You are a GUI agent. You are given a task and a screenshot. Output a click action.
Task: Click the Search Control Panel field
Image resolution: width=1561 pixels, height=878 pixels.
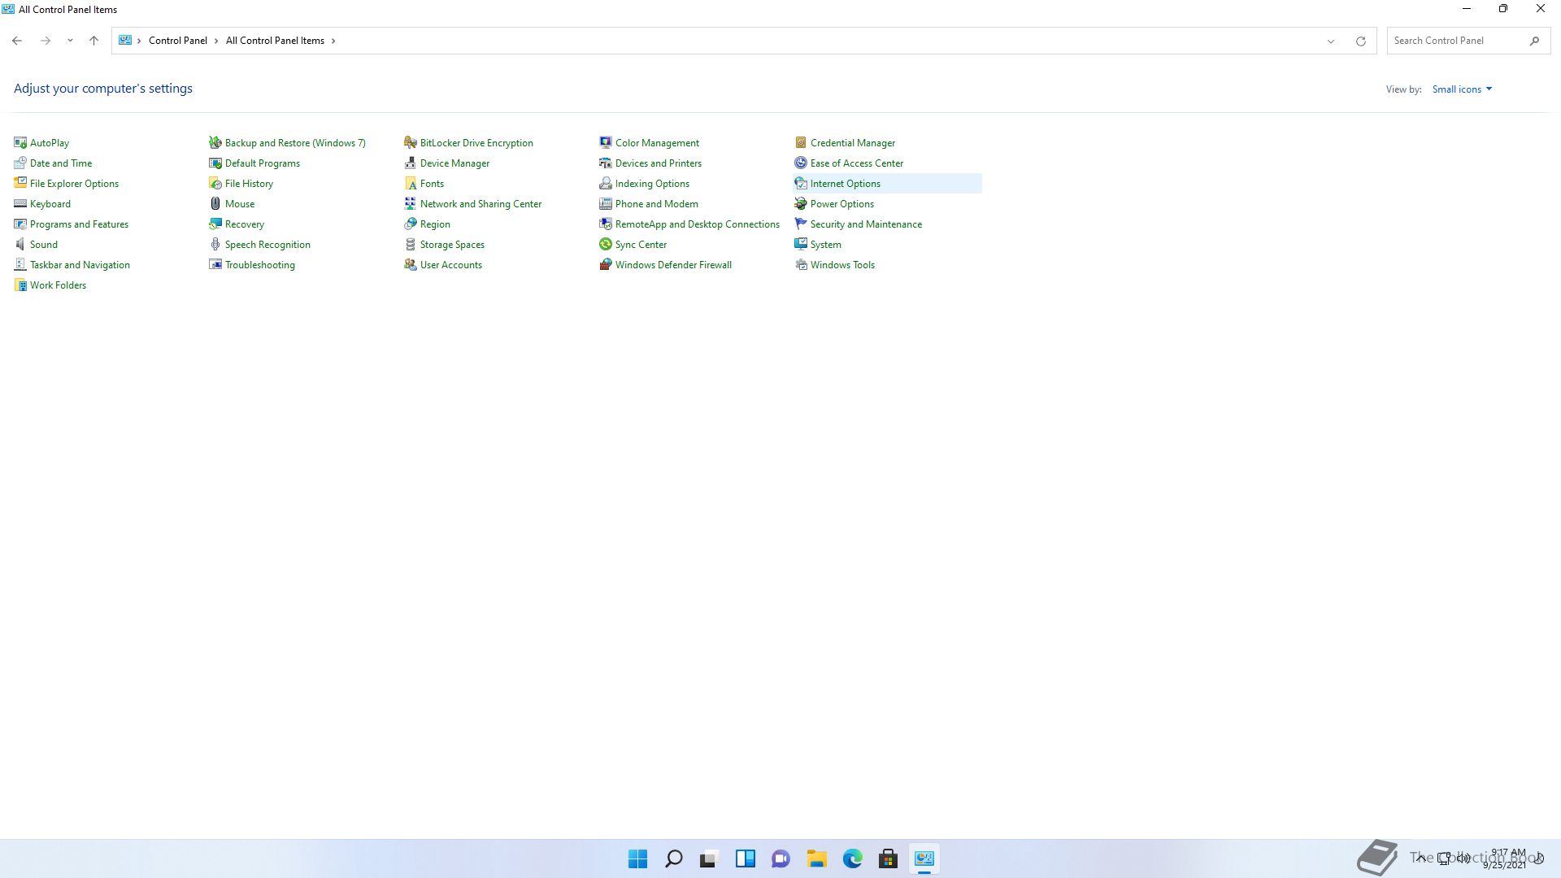coord(1455,41)
